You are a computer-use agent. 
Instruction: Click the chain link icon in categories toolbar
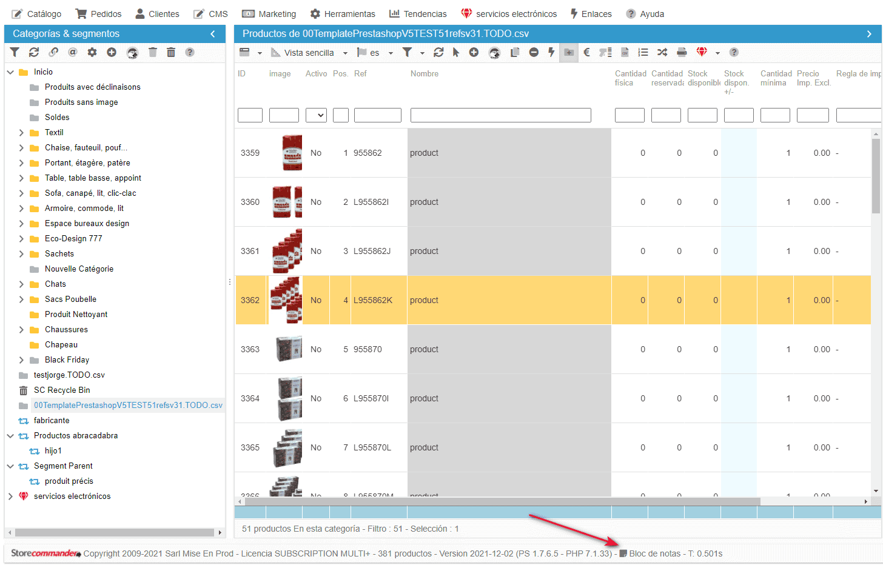point(53,53)
